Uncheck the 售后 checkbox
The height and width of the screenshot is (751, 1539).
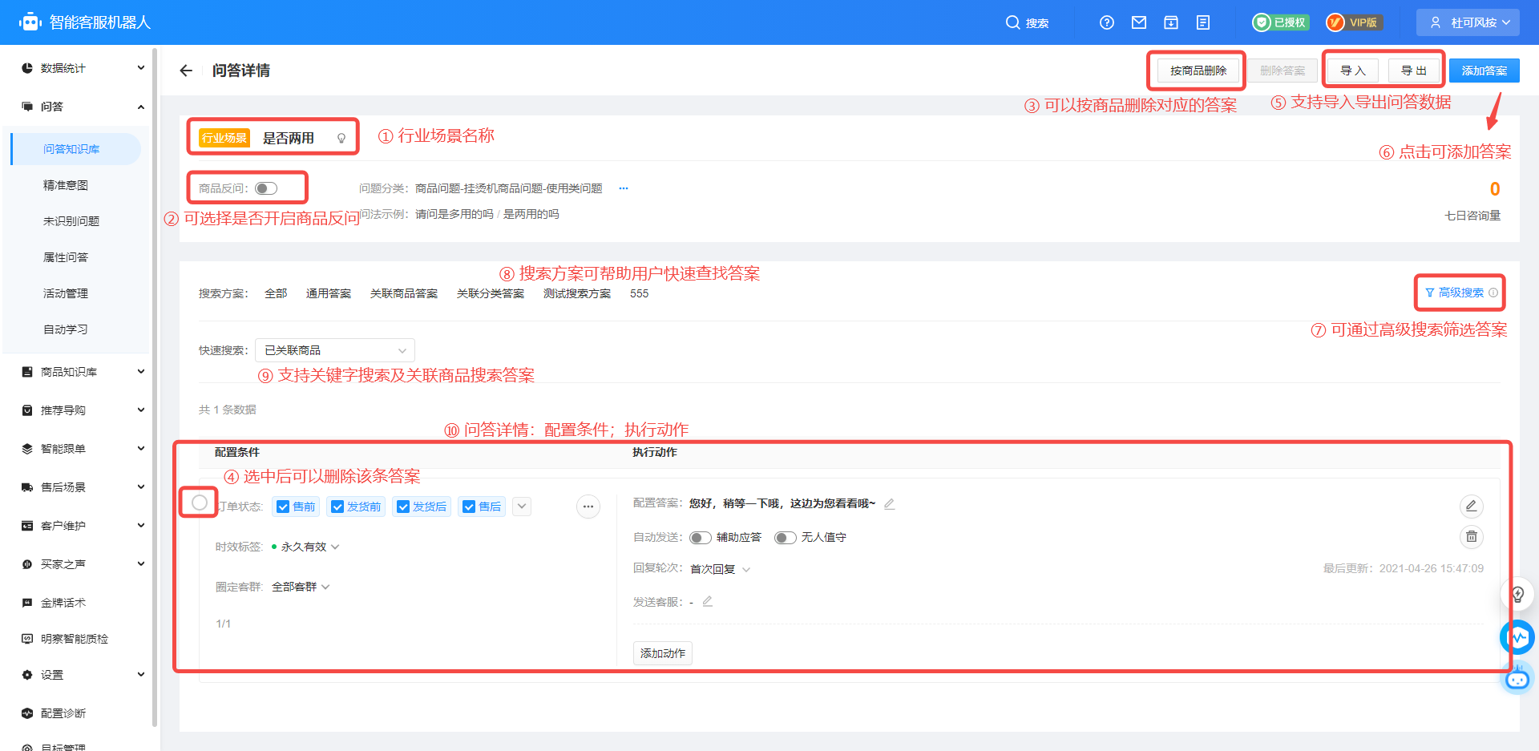(x=469, y=507)
